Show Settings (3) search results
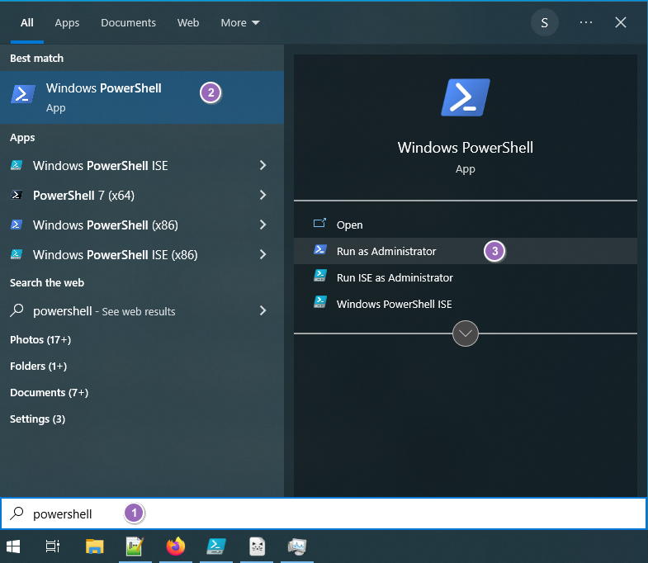648x563 pixels. click(37, 419)
